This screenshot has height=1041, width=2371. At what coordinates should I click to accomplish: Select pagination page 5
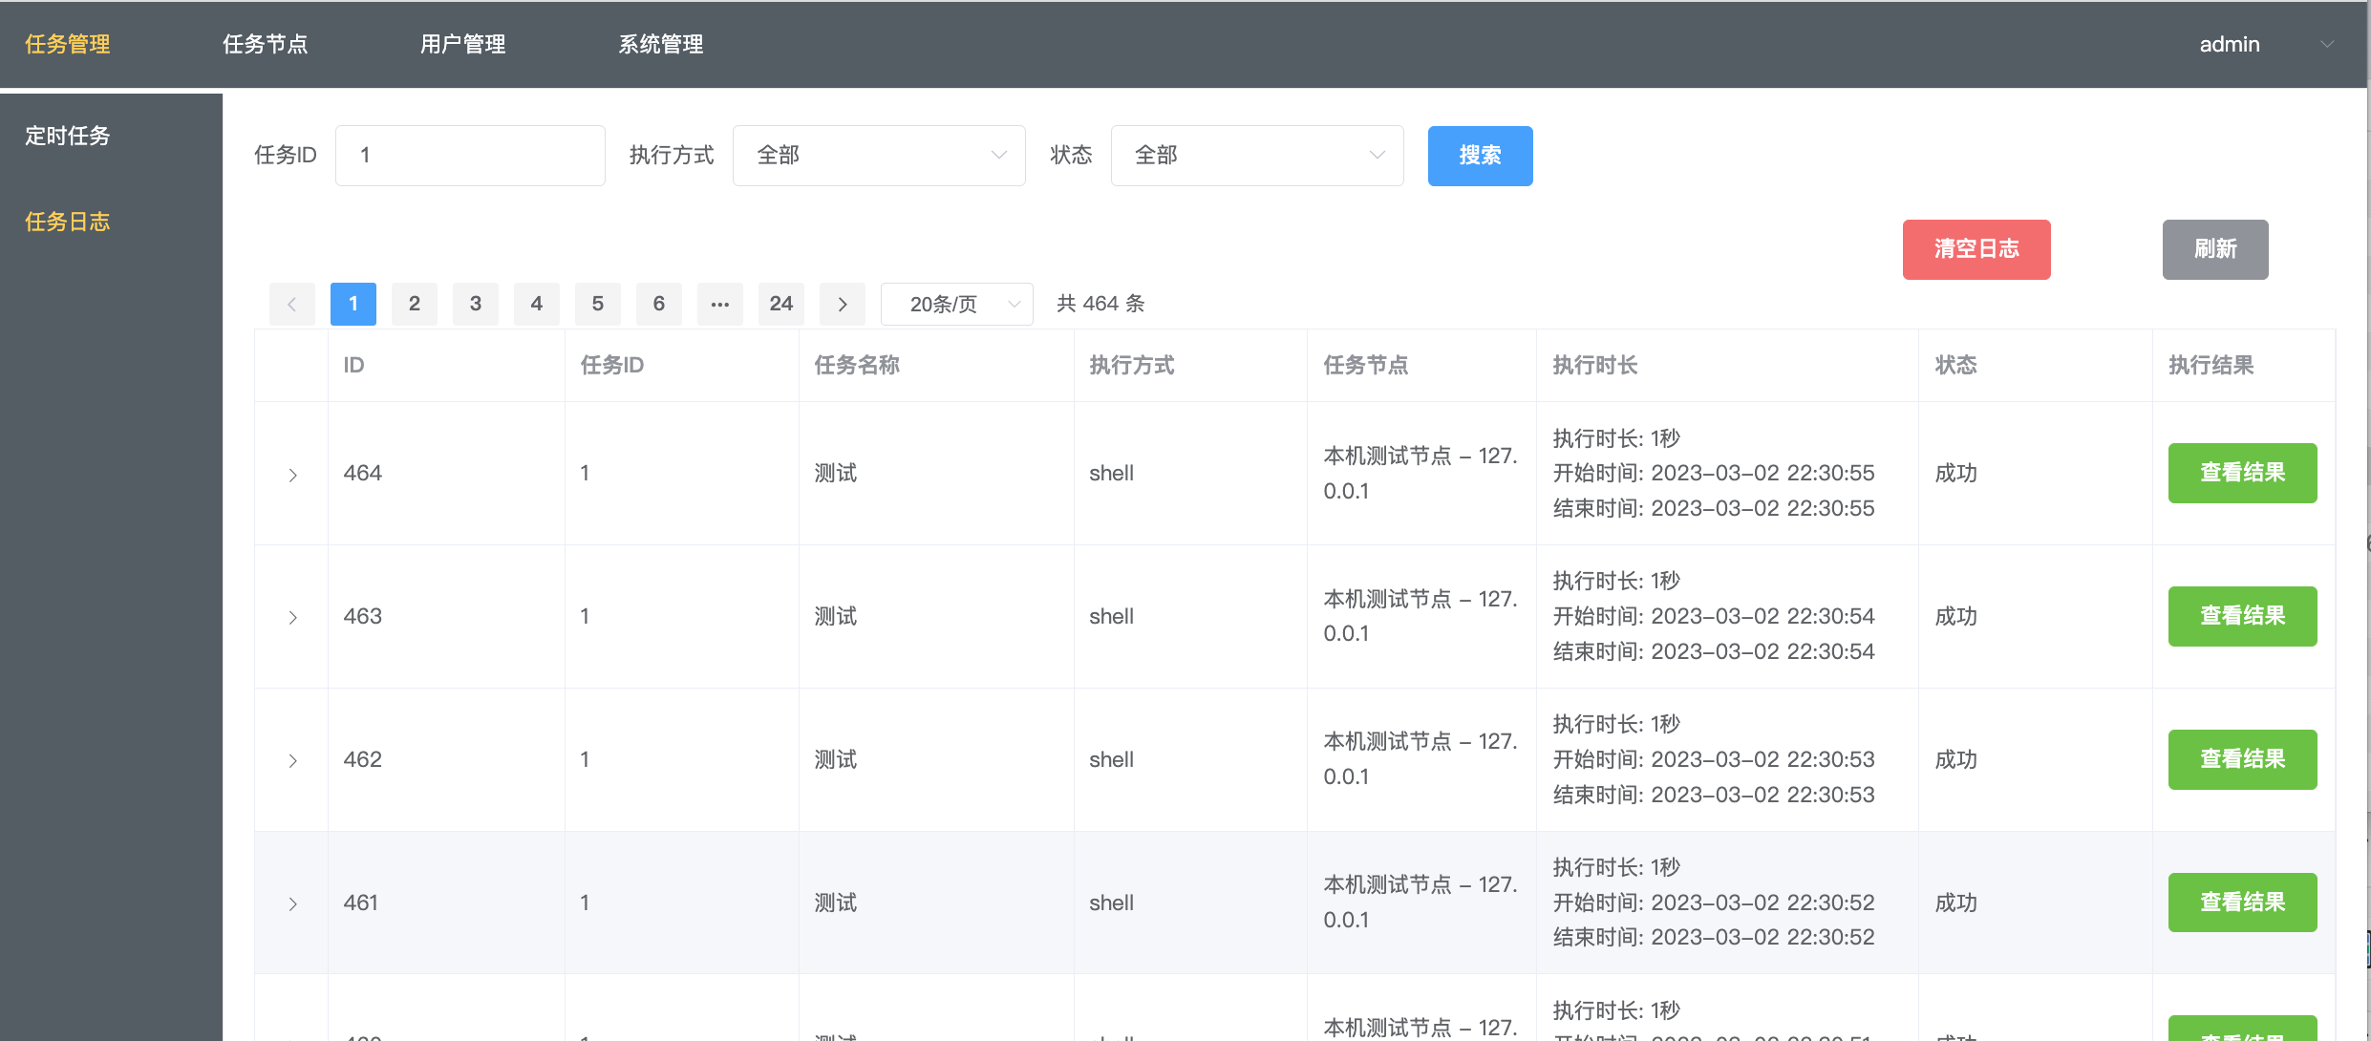click(598, 304)
